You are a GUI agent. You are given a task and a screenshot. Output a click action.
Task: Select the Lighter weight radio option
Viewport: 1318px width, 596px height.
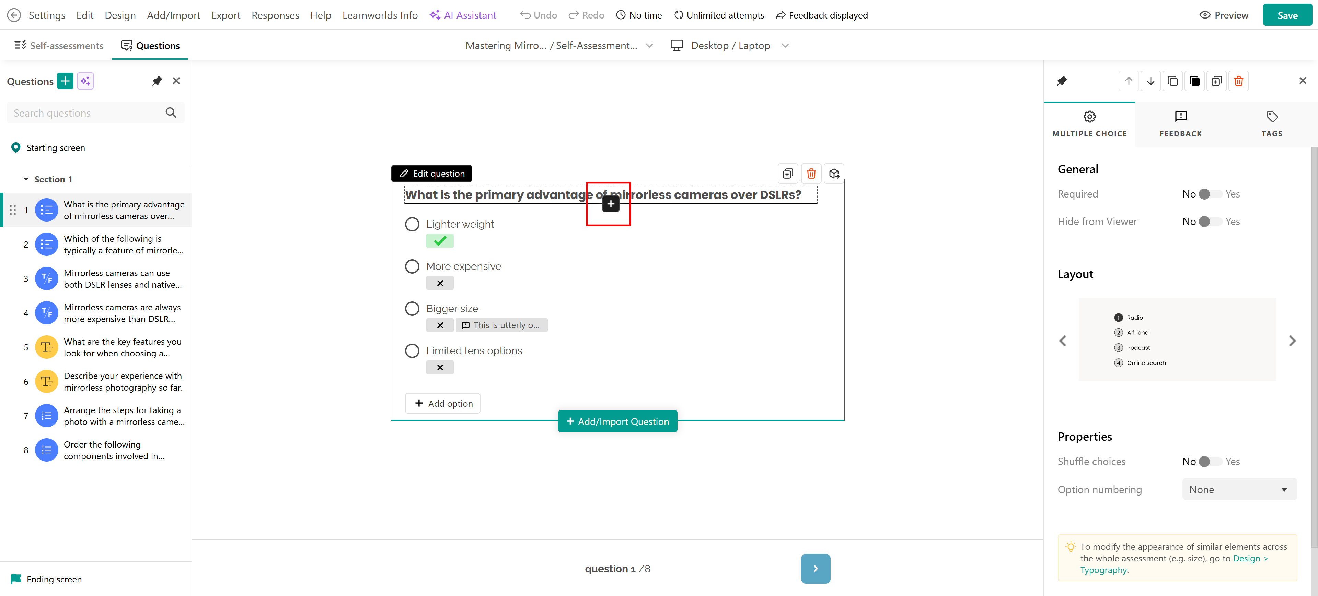pos(412,224)
